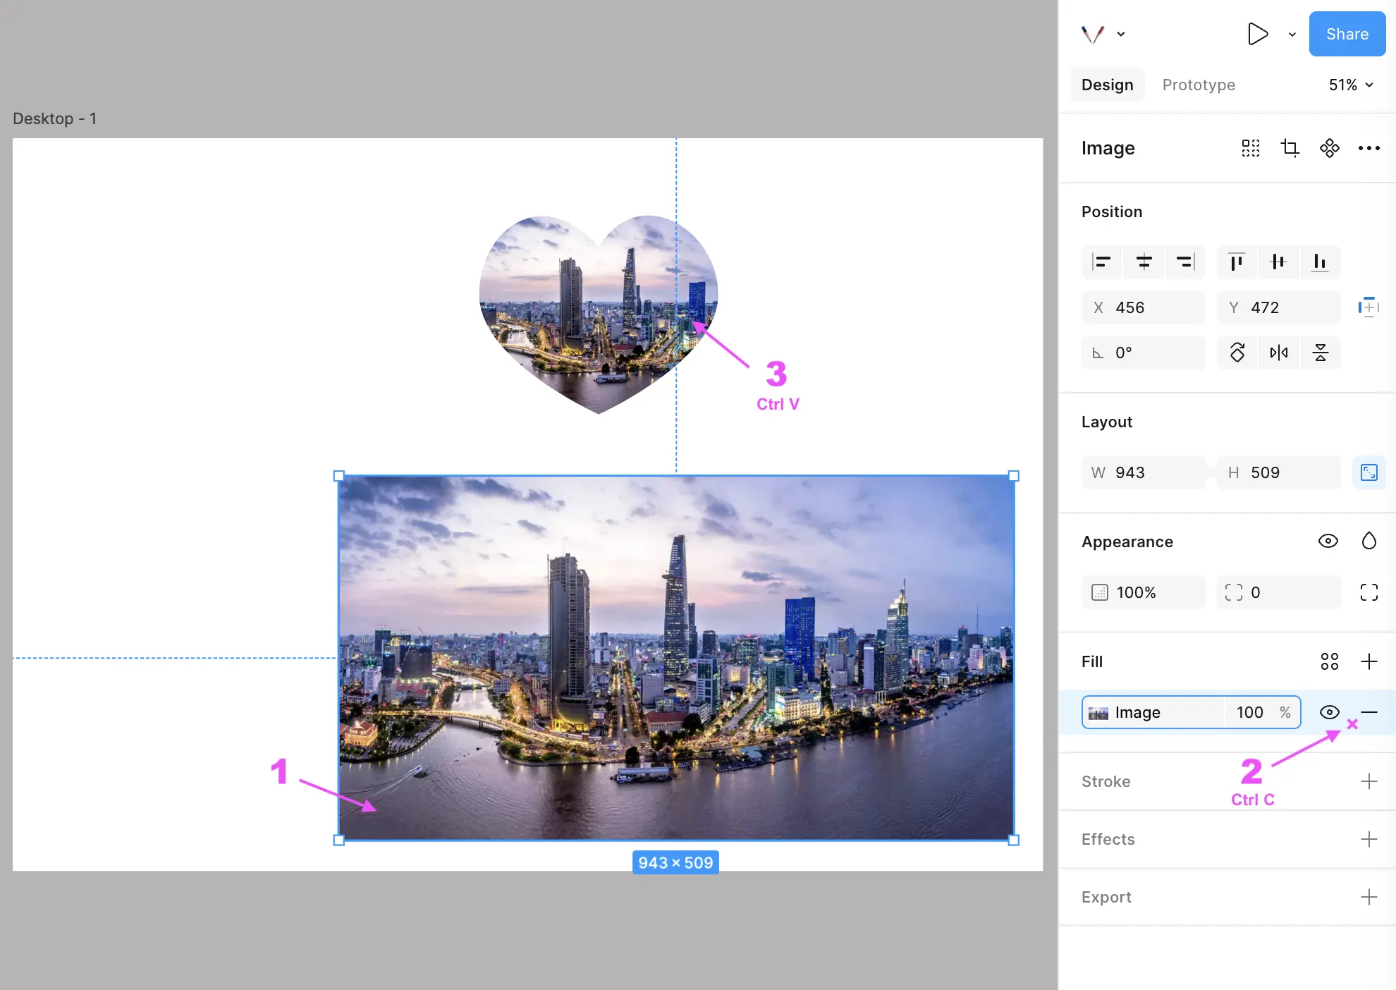1396x990 pixels.
Task: Click flip horizontal icon
Action: point(1278,353)
